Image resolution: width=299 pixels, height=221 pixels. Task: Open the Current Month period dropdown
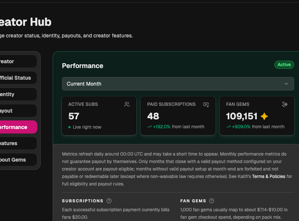pyautogui.click(x=178, y=84)
